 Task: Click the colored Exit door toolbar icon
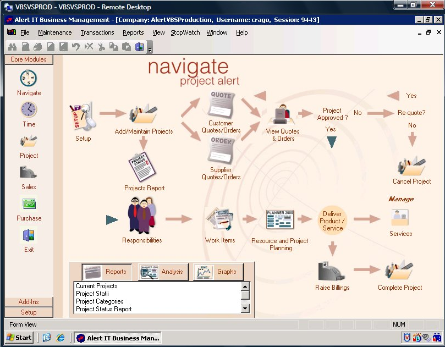click(x=139, y=47)
